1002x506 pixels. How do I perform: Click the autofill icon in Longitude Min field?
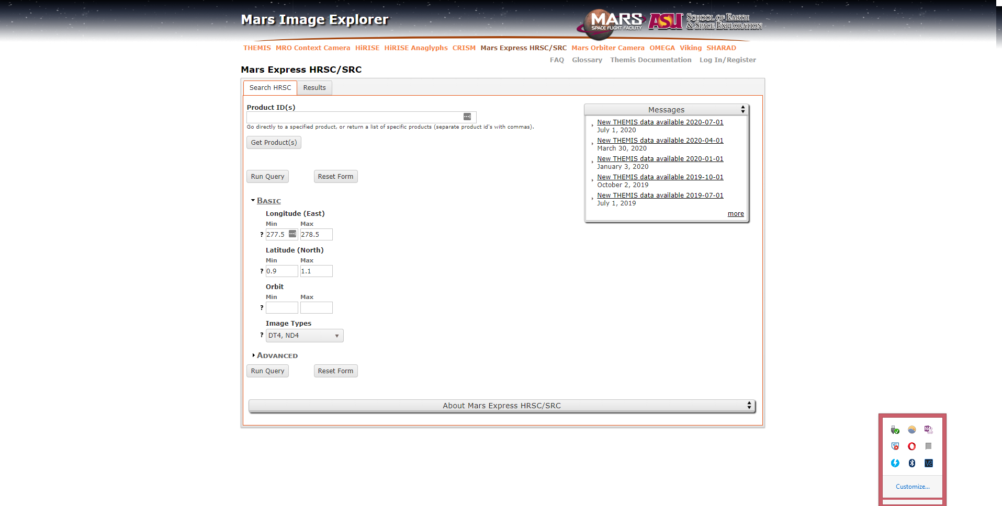292,234
